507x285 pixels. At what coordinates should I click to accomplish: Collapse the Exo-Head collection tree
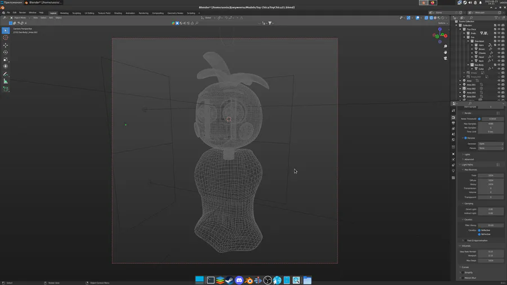pos(468,41)
